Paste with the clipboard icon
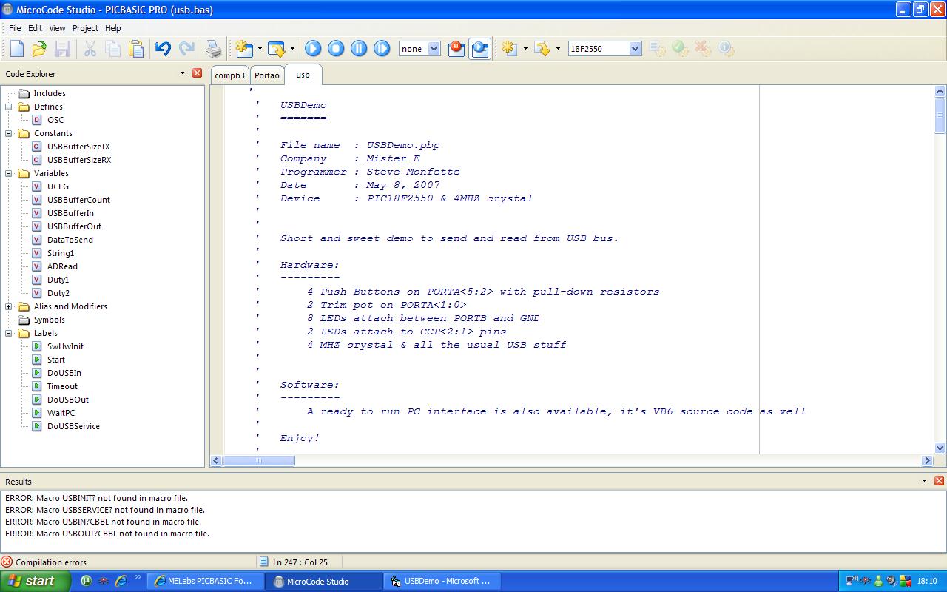 pyautogui.click(x=136, y=49)
